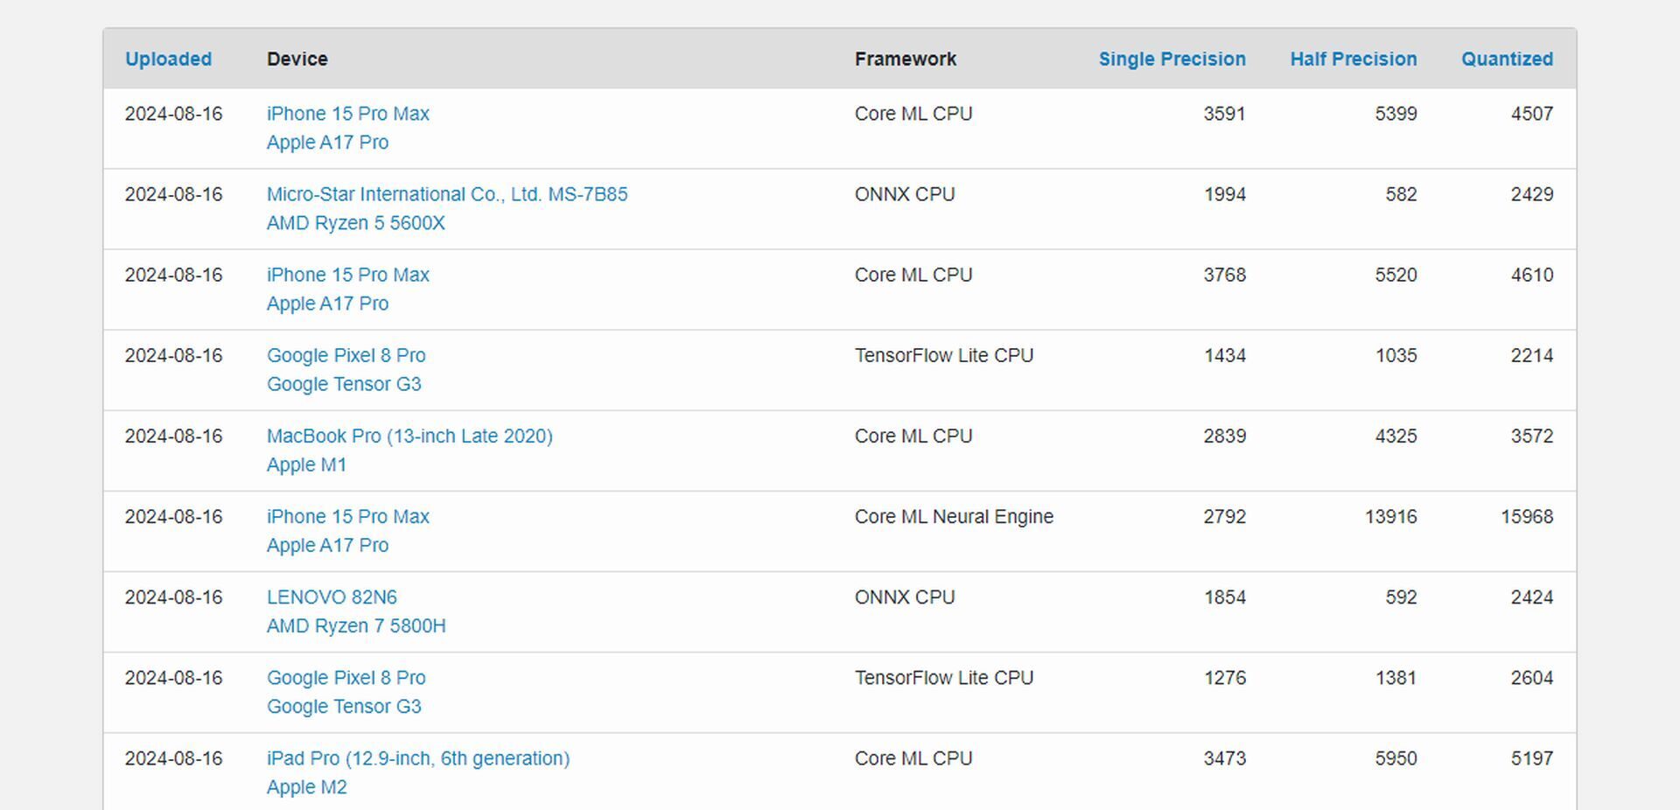Open iPhone 15 Pro Max Neural Engine result
The height and width of the screenshot is (810, 1680).
348,516
